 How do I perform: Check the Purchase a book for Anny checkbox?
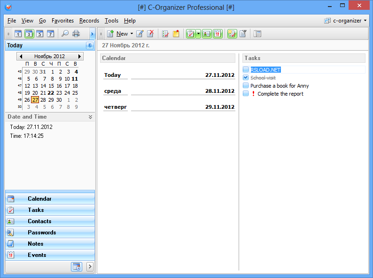[x=246, y=85]
